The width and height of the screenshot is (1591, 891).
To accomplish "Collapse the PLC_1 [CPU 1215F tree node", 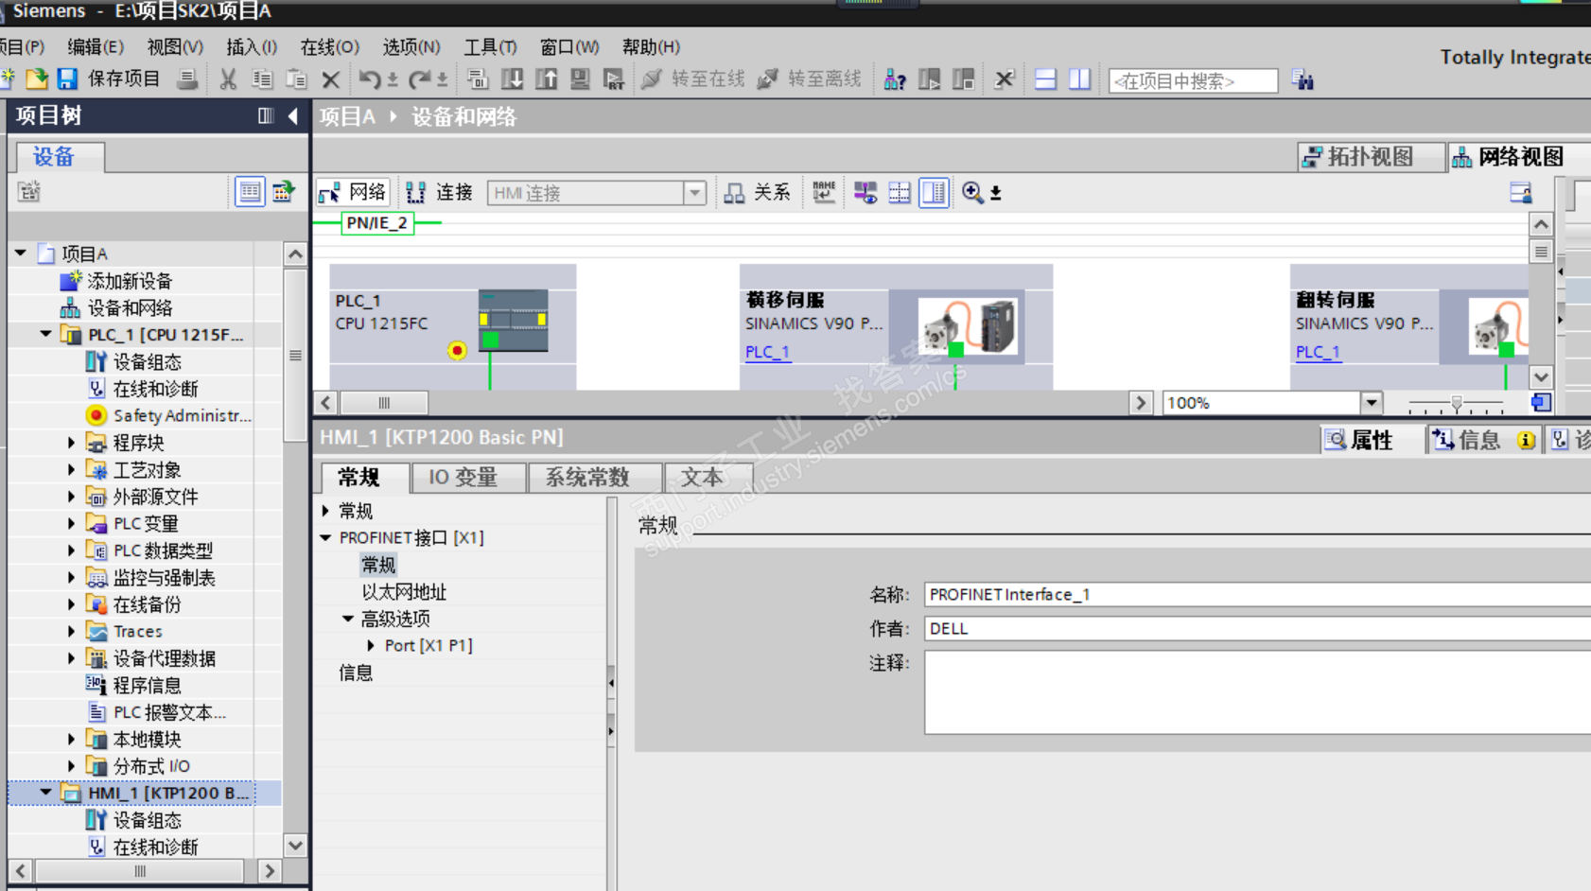I will click(x=45, y=334).
